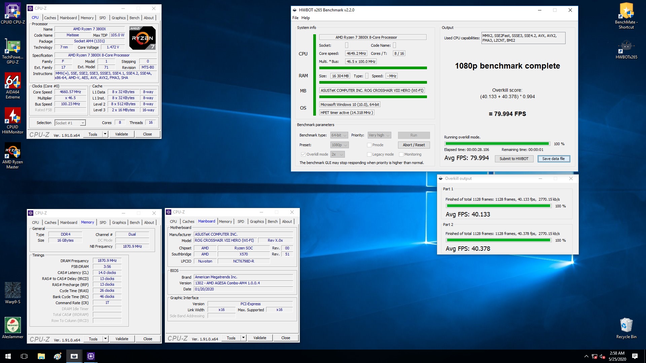Click the network tray icon
This screenshot has width=646, height=363.
point(595,356)
